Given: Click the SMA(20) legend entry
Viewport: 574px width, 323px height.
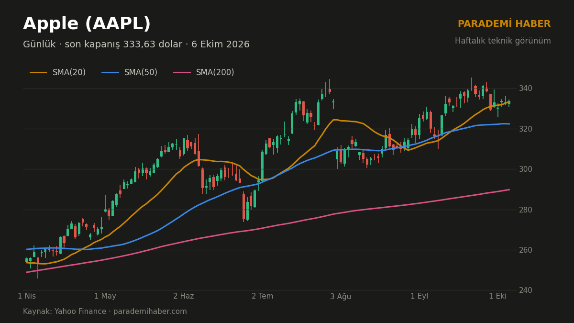Looking at the screenshot, I should [58, 73].
